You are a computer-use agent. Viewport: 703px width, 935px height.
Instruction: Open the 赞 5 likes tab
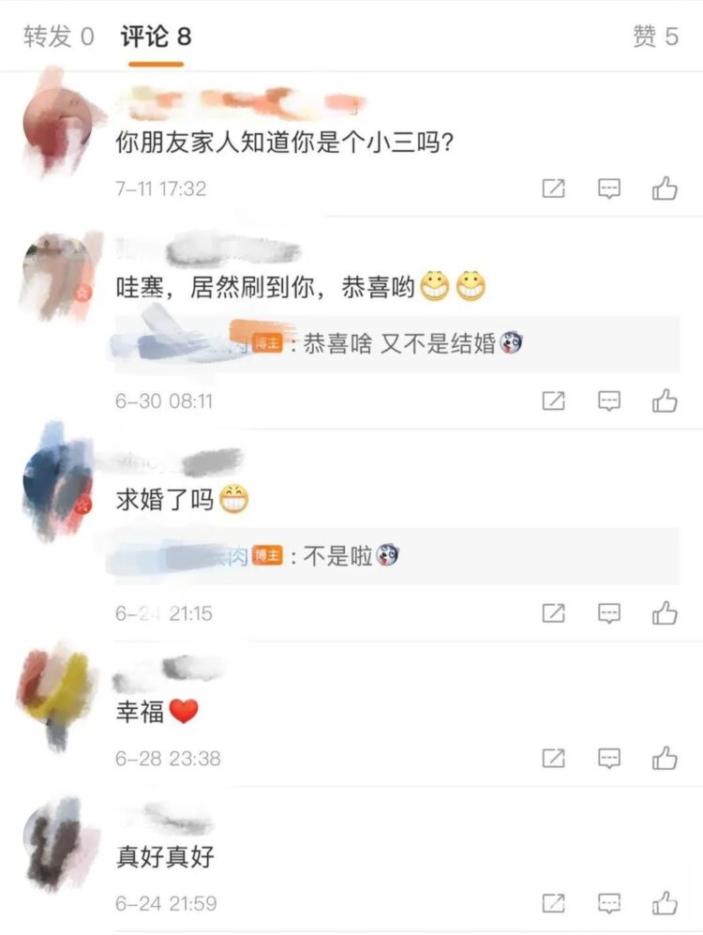[x=655, y=37]
